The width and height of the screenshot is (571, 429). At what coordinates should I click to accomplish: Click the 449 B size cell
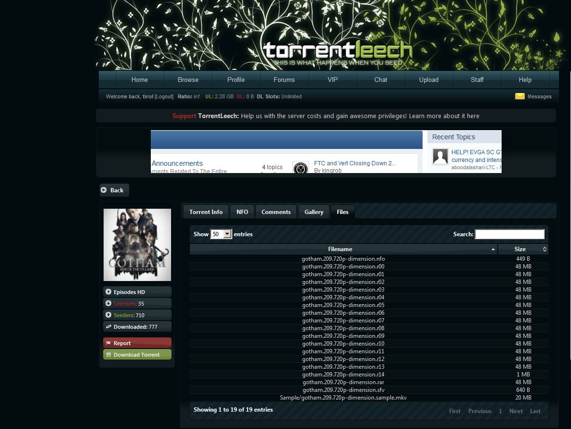[x=523, y=258]
